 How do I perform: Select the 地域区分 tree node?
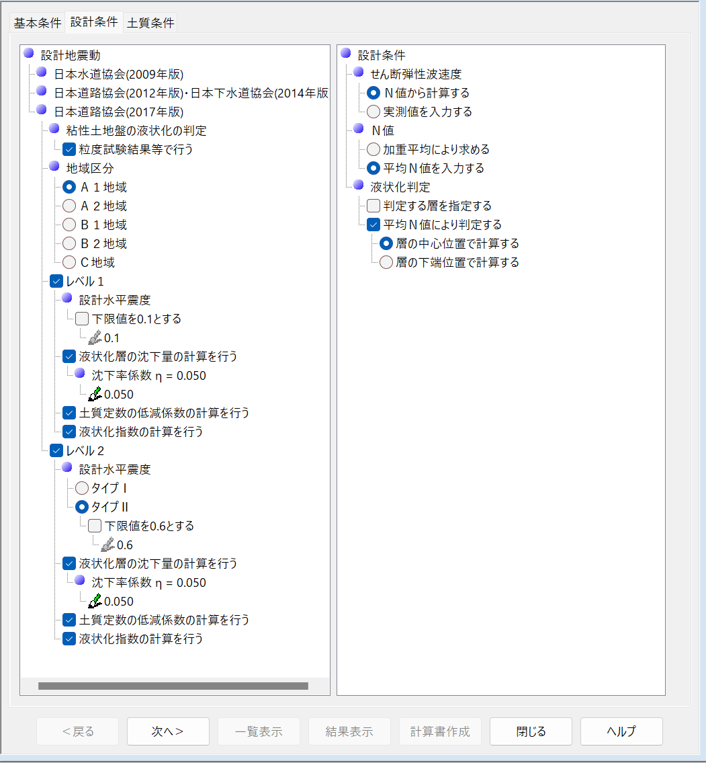pyautogui.click(x=90, y=168)
